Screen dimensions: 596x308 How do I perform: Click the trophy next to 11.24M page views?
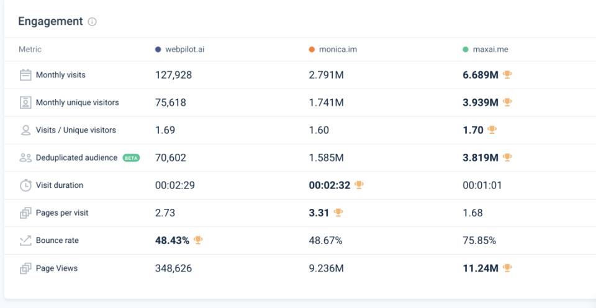click(x=507, y=268)
